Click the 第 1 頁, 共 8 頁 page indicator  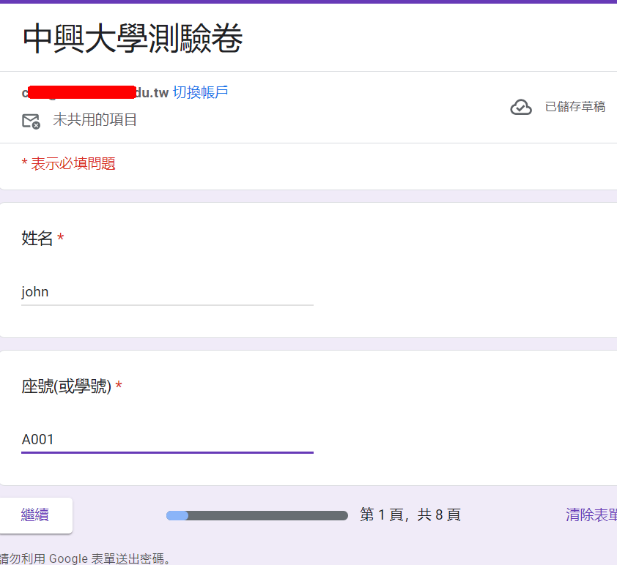point(410,515)
